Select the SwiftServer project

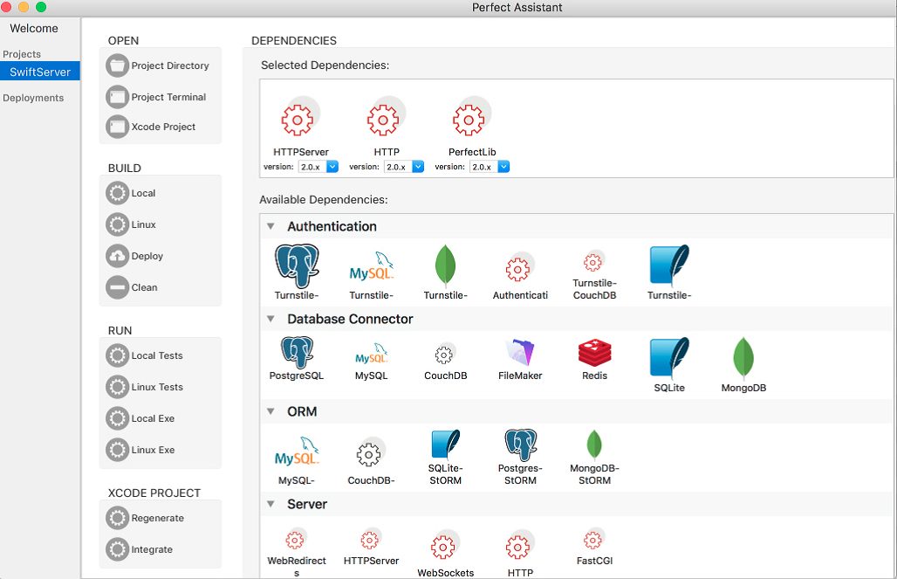(x=40, y=72)
